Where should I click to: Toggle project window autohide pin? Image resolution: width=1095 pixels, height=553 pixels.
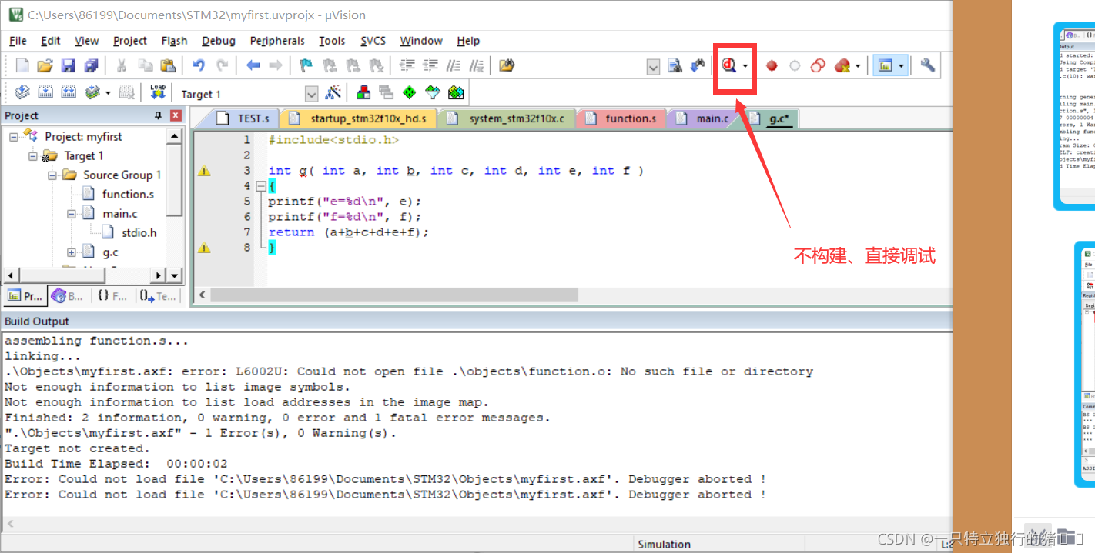[x=159, y=115]
